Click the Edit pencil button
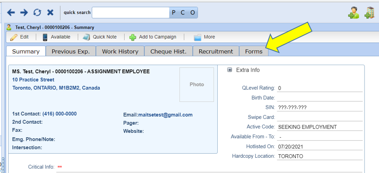 pyautogui.click(x=20, y=37)
